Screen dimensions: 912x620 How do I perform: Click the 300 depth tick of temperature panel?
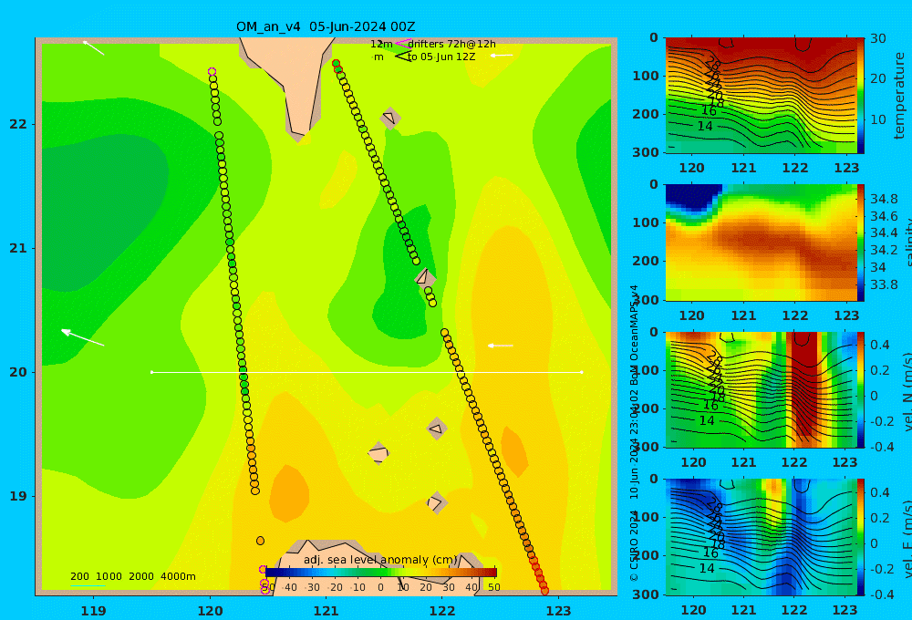click(x=646, y=151)
